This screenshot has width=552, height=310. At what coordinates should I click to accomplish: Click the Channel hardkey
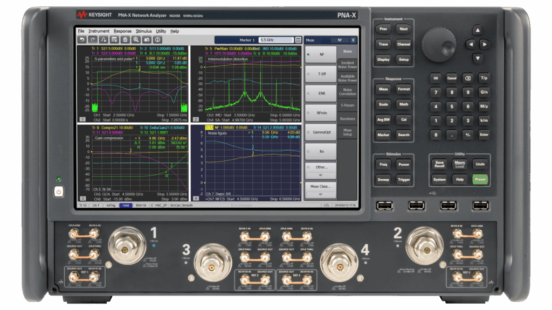coord(404,44)
